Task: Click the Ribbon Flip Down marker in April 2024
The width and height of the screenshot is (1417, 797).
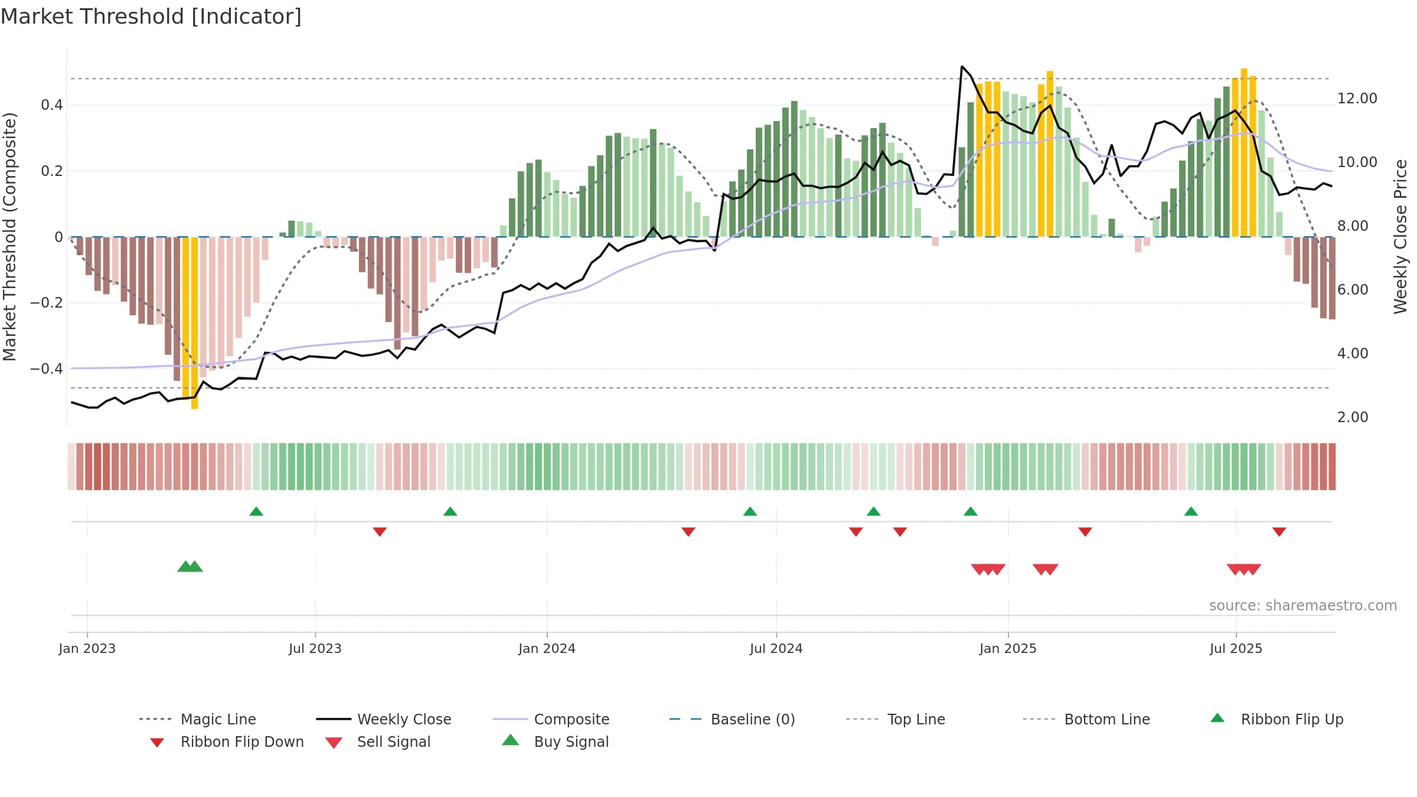Action: point(688,532)
